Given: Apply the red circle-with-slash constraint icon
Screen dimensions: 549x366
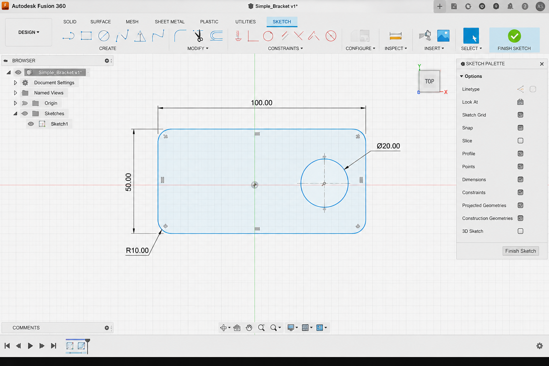Looking at the screenshot, I should 331,36.
